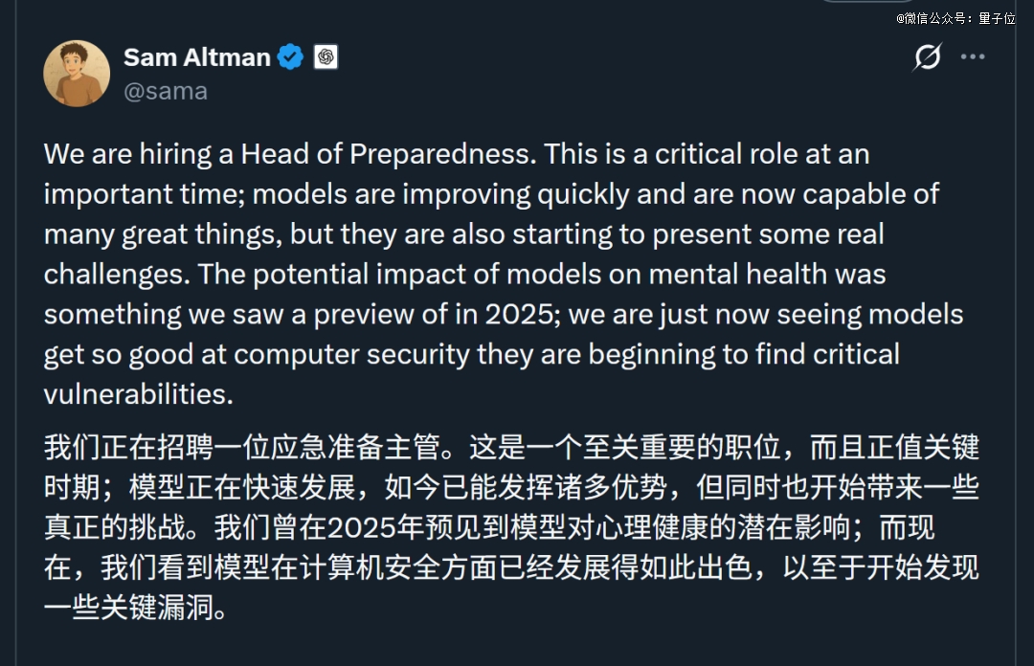The image size is (1034, 666).
Task: Click the word "vulnerabilities." ending the English text
Action: click(138, 395)
